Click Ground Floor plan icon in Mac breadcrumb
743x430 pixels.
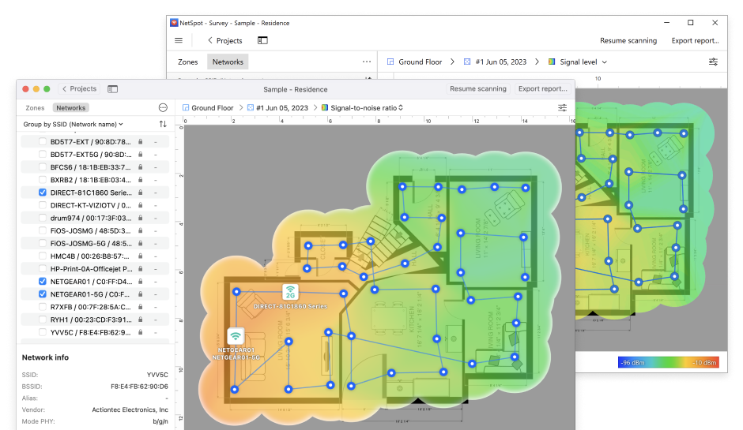(x=186, y=108)
